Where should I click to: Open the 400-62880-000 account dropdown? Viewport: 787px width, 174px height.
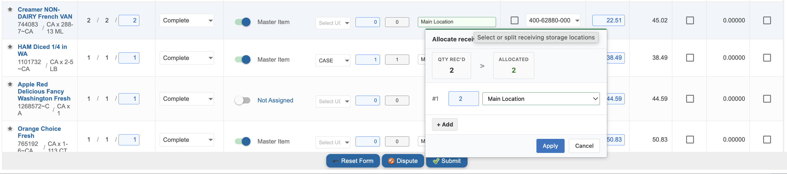(x=553, y=20)
